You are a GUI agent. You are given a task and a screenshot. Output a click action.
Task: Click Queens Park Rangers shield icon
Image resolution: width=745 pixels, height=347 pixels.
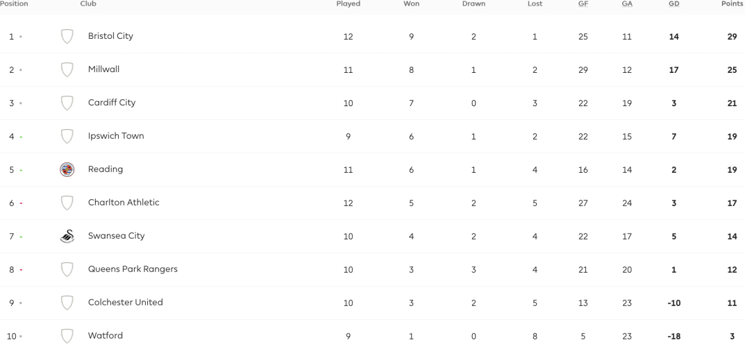tap(67, 270)
